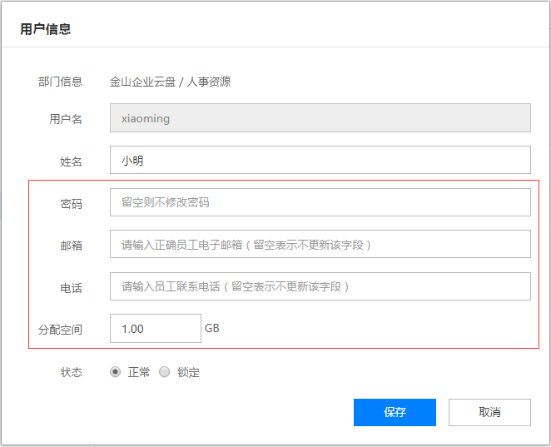This screenshot has width=551, height=447.
Task: Click into the 邮箱 email field
Action: pos(320,245)
